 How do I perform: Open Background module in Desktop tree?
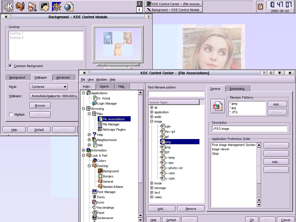[x=111, y=171]
